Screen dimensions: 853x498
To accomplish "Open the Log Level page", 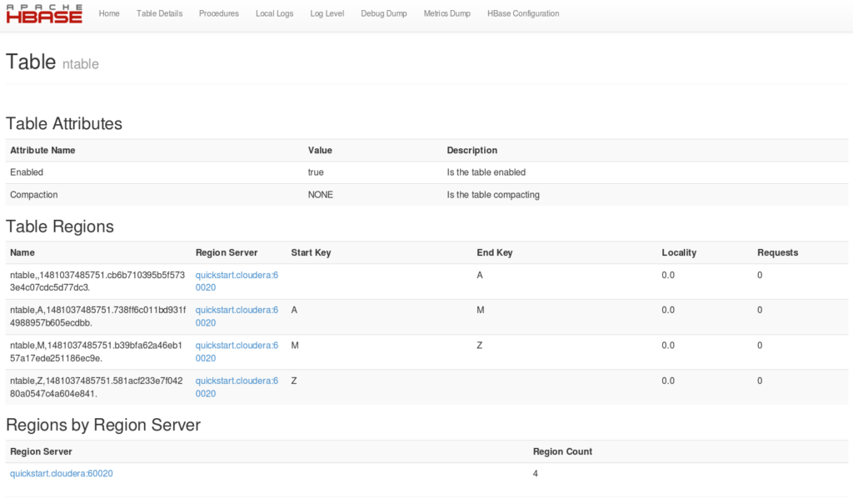I will click(x=327, y=13).
